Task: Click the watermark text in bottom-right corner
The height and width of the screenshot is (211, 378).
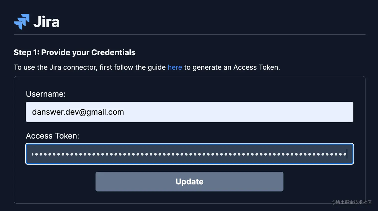Action: [x=351, y=202]
